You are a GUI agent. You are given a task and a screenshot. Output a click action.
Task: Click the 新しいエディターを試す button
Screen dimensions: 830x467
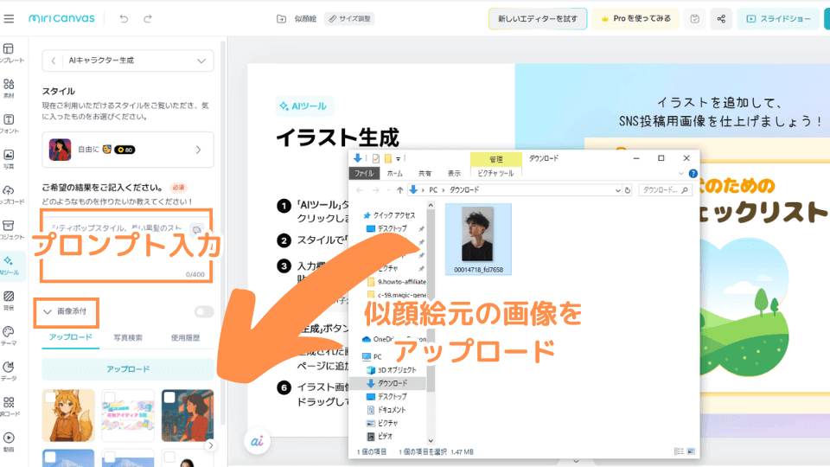(537, 18)
